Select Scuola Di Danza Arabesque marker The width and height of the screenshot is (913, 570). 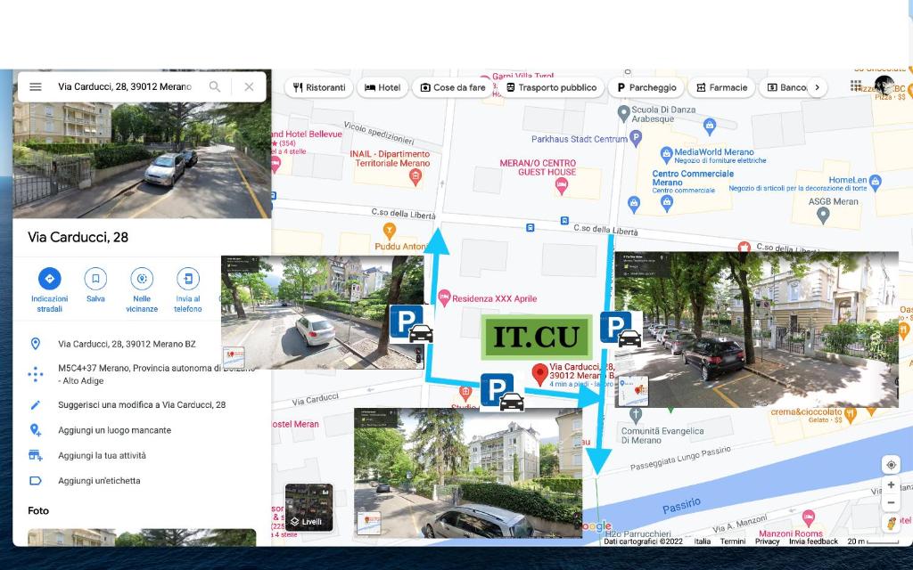click(623, 113)
